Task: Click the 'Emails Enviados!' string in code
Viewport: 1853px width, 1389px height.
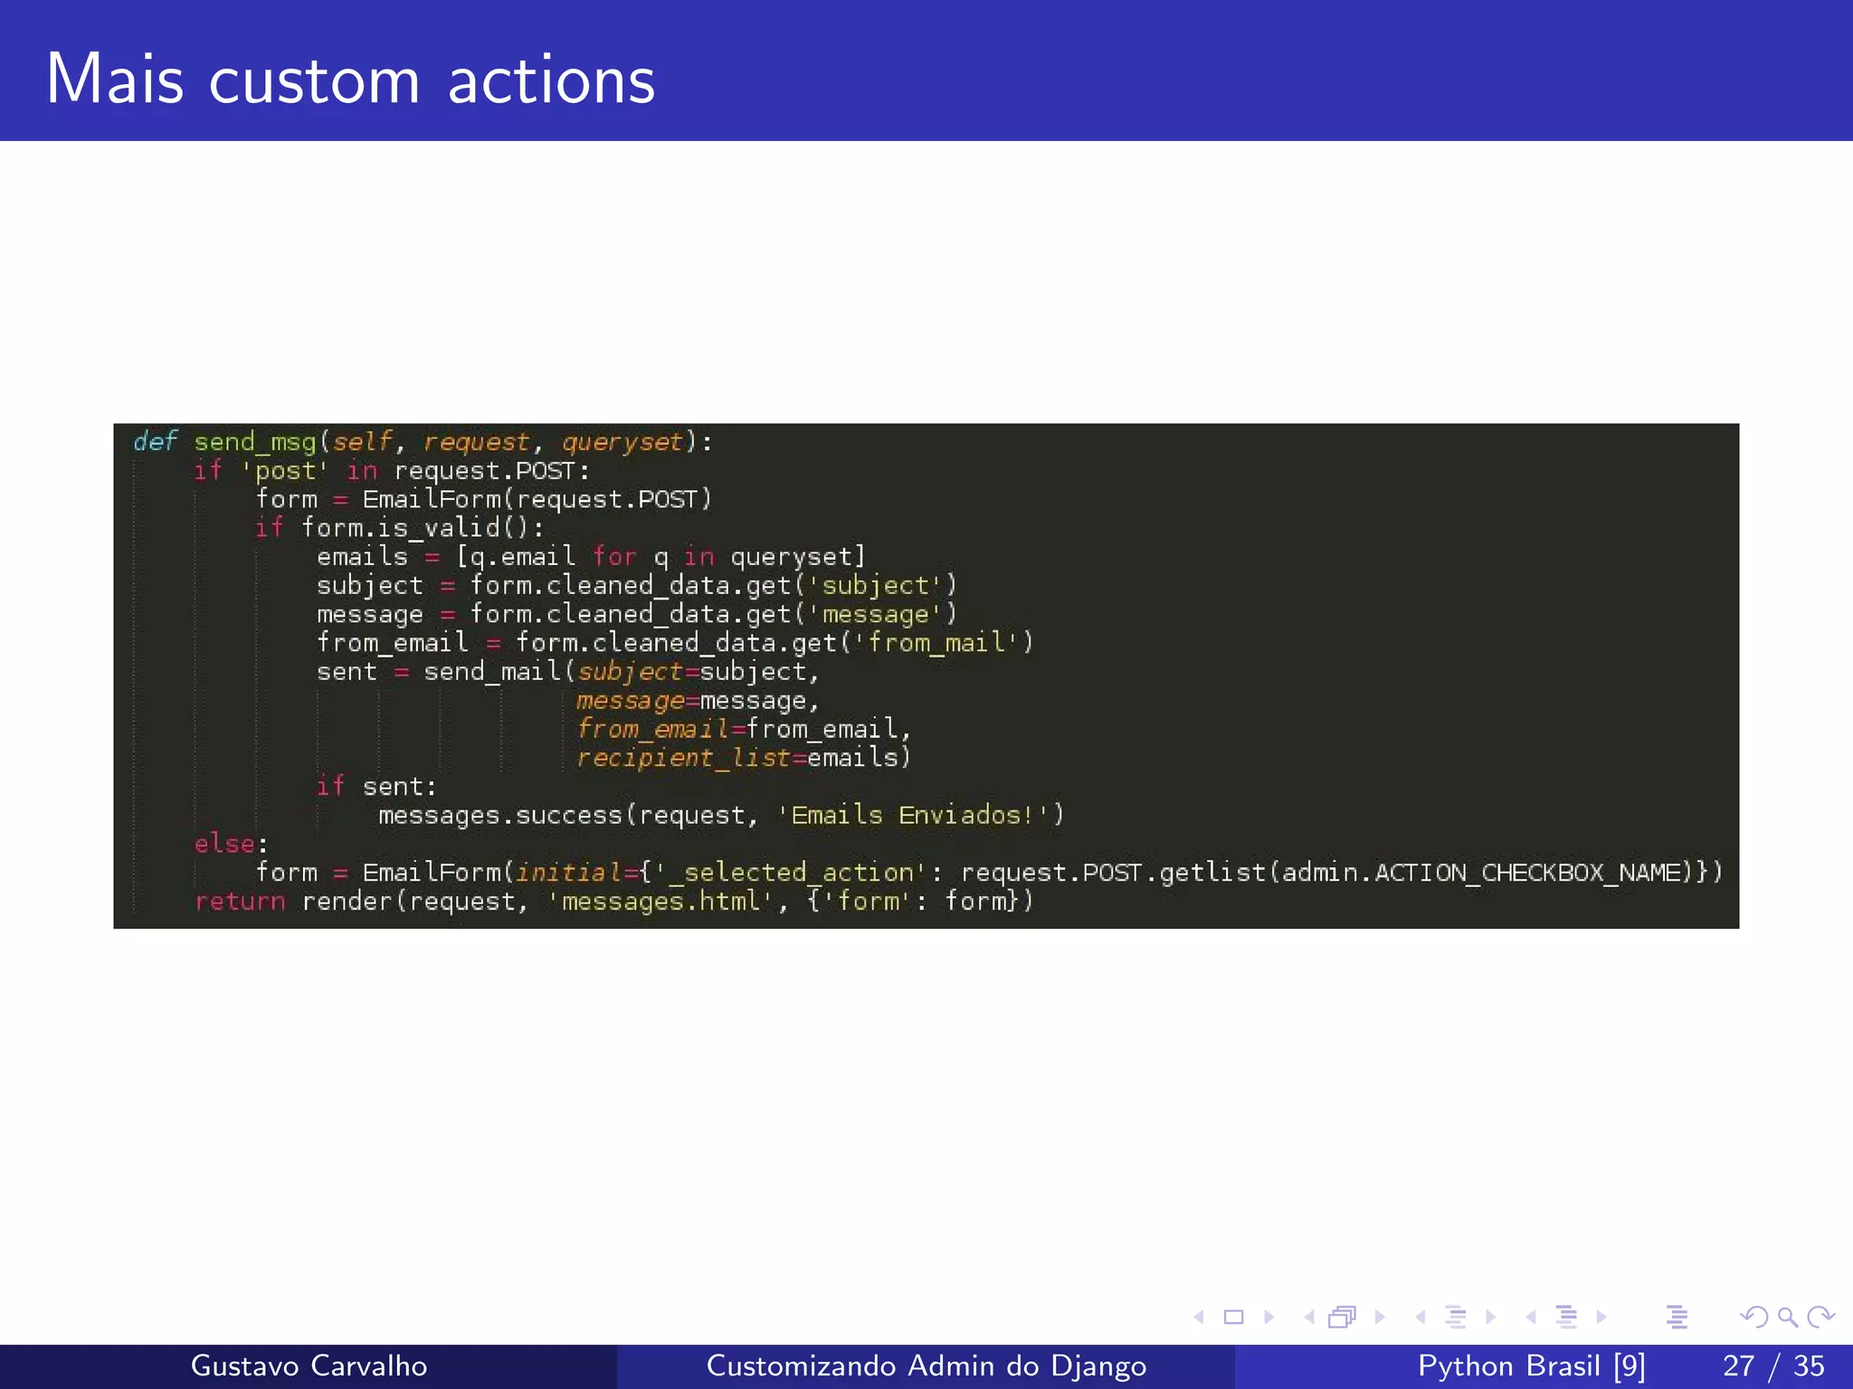Action: (x=912, y=815)
